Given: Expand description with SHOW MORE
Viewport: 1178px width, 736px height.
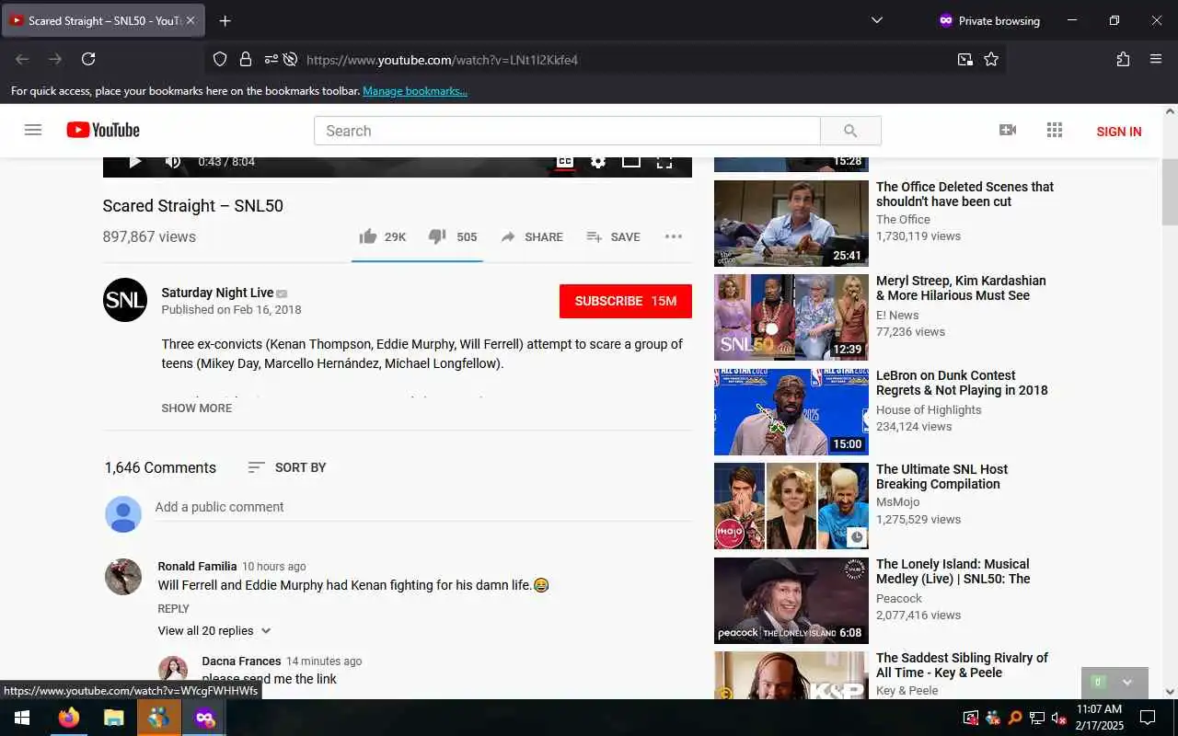Looking at the screenshot, I should click(197, 408).
